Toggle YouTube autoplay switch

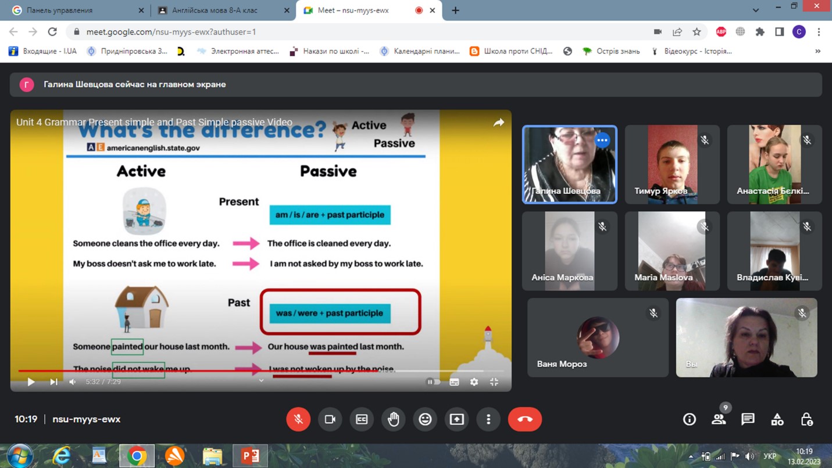[x=433, y=381]
